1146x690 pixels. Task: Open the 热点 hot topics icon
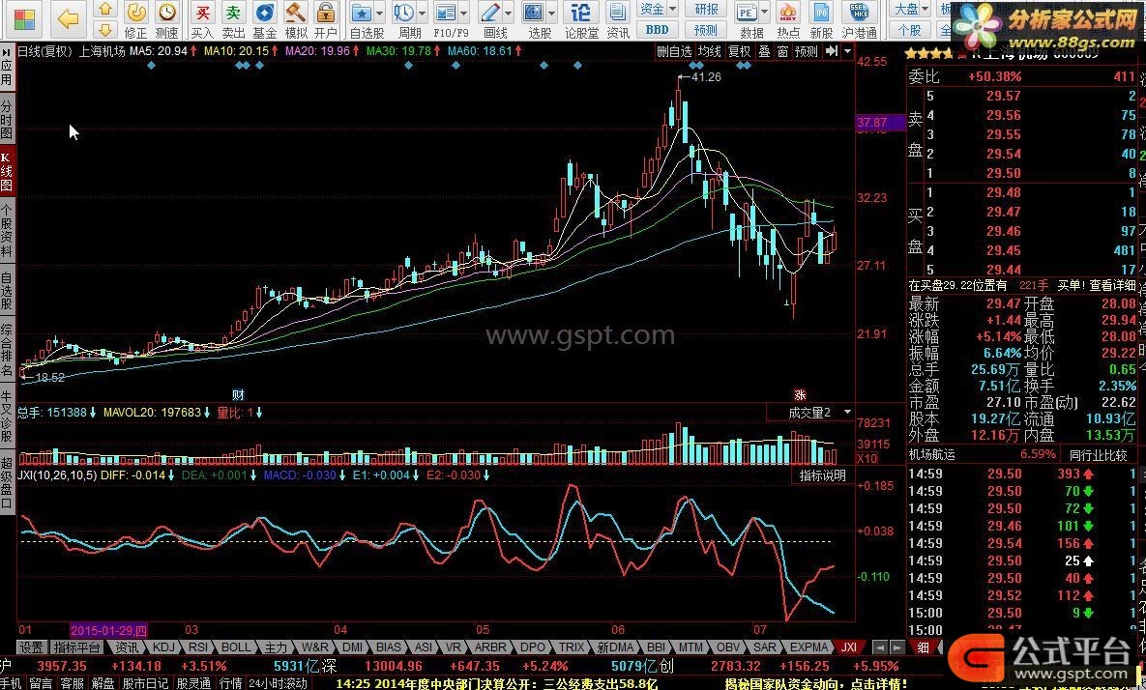(788, 19)
